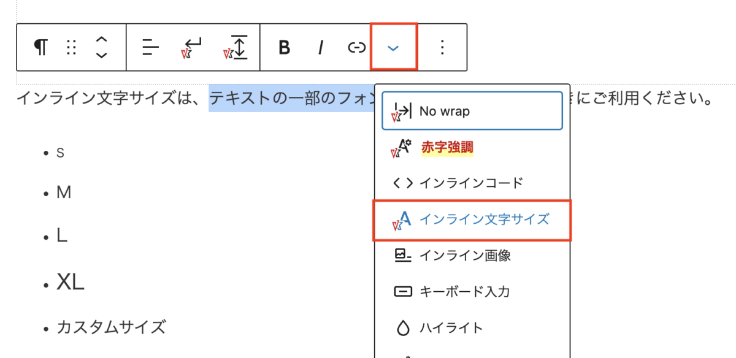Click the line break toolbar icon

coord(193,47)
